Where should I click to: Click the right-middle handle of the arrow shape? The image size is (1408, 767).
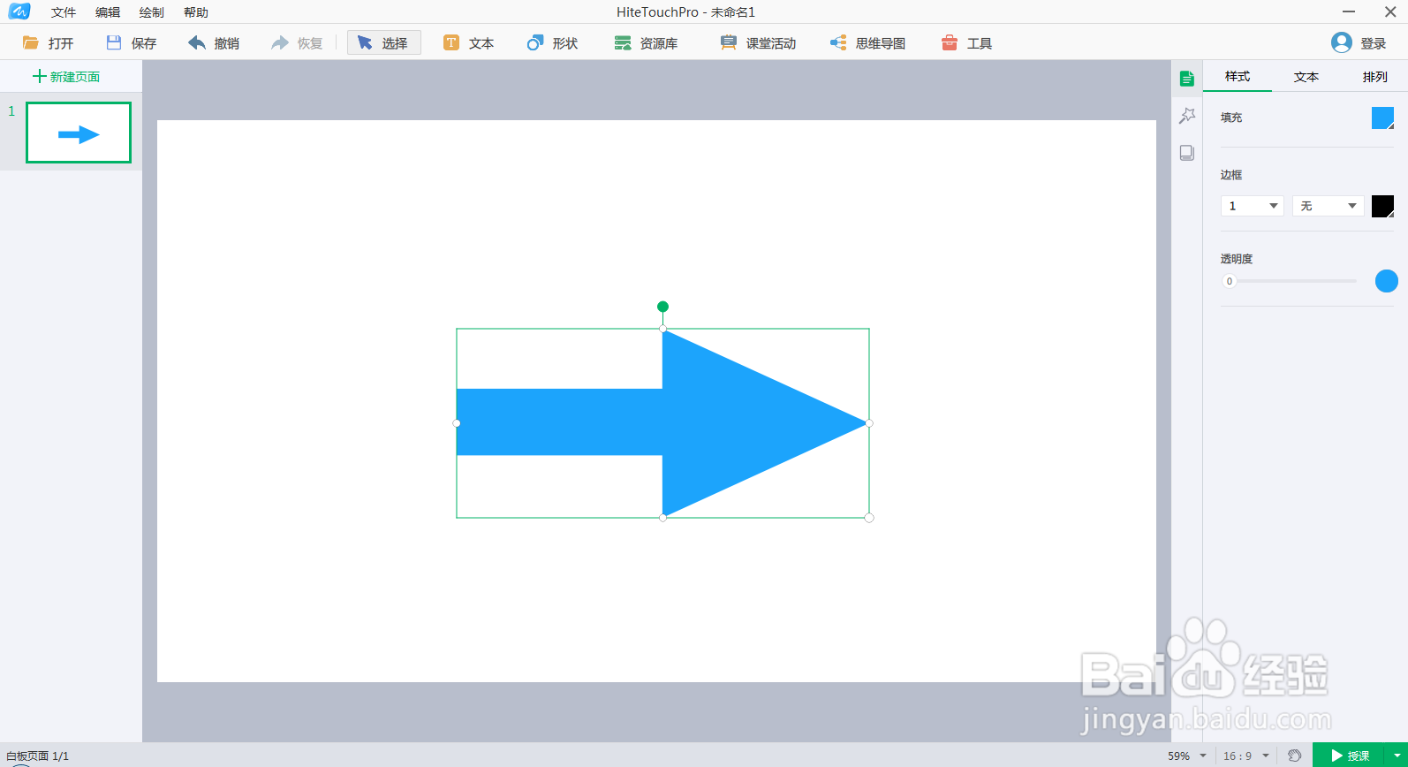(869, 423)
